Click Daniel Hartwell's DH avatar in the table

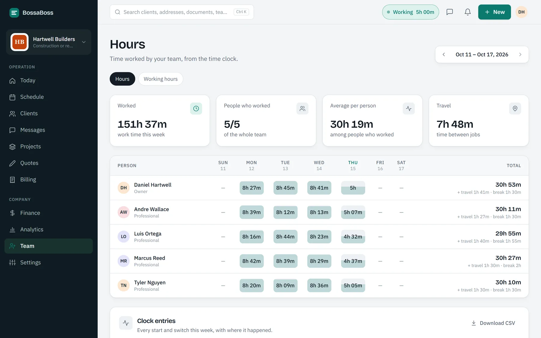(x=124, y=188)
